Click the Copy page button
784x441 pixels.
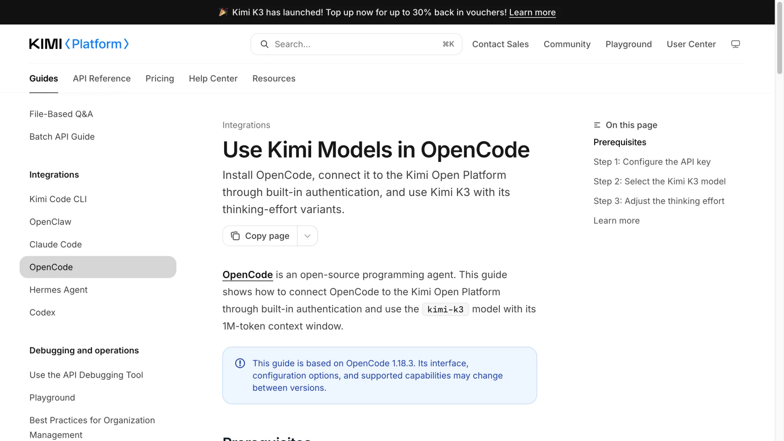point(260,236)
